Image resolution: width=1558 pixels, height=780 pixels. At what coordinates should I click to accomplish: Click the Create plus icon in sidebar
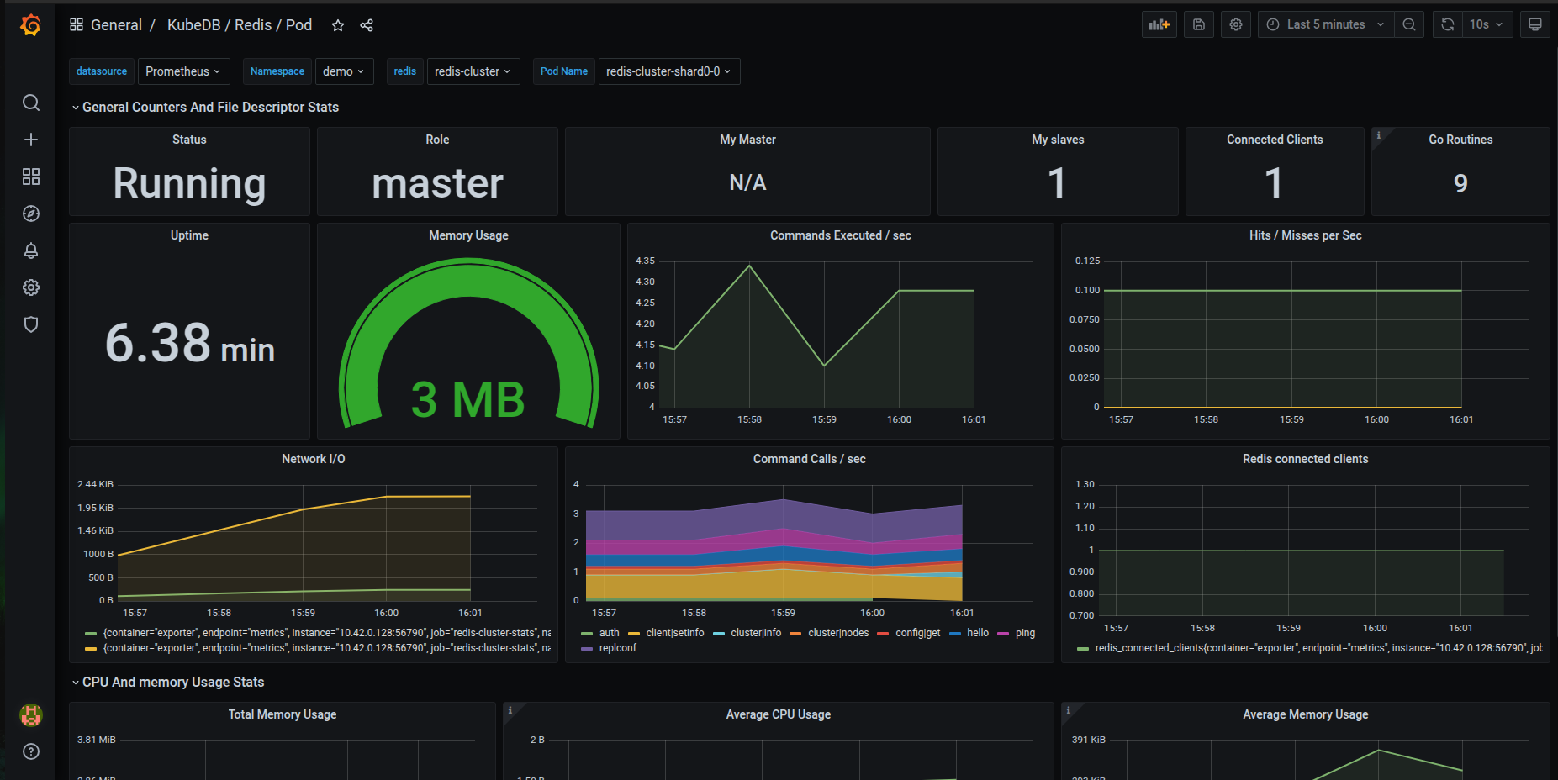click(x=31, y=140)
